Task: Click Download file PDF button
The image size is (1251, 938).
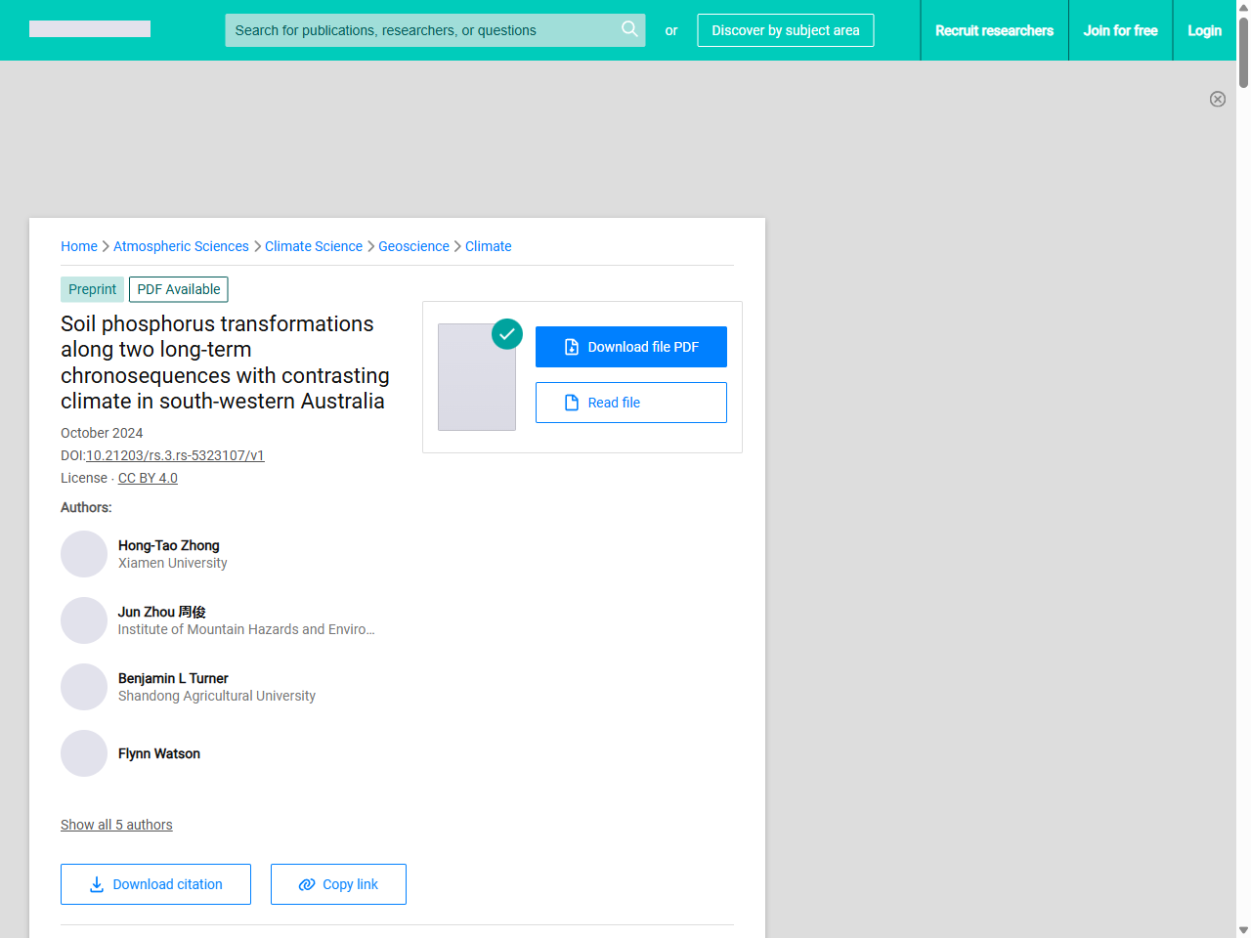Action: click(631, 347)
